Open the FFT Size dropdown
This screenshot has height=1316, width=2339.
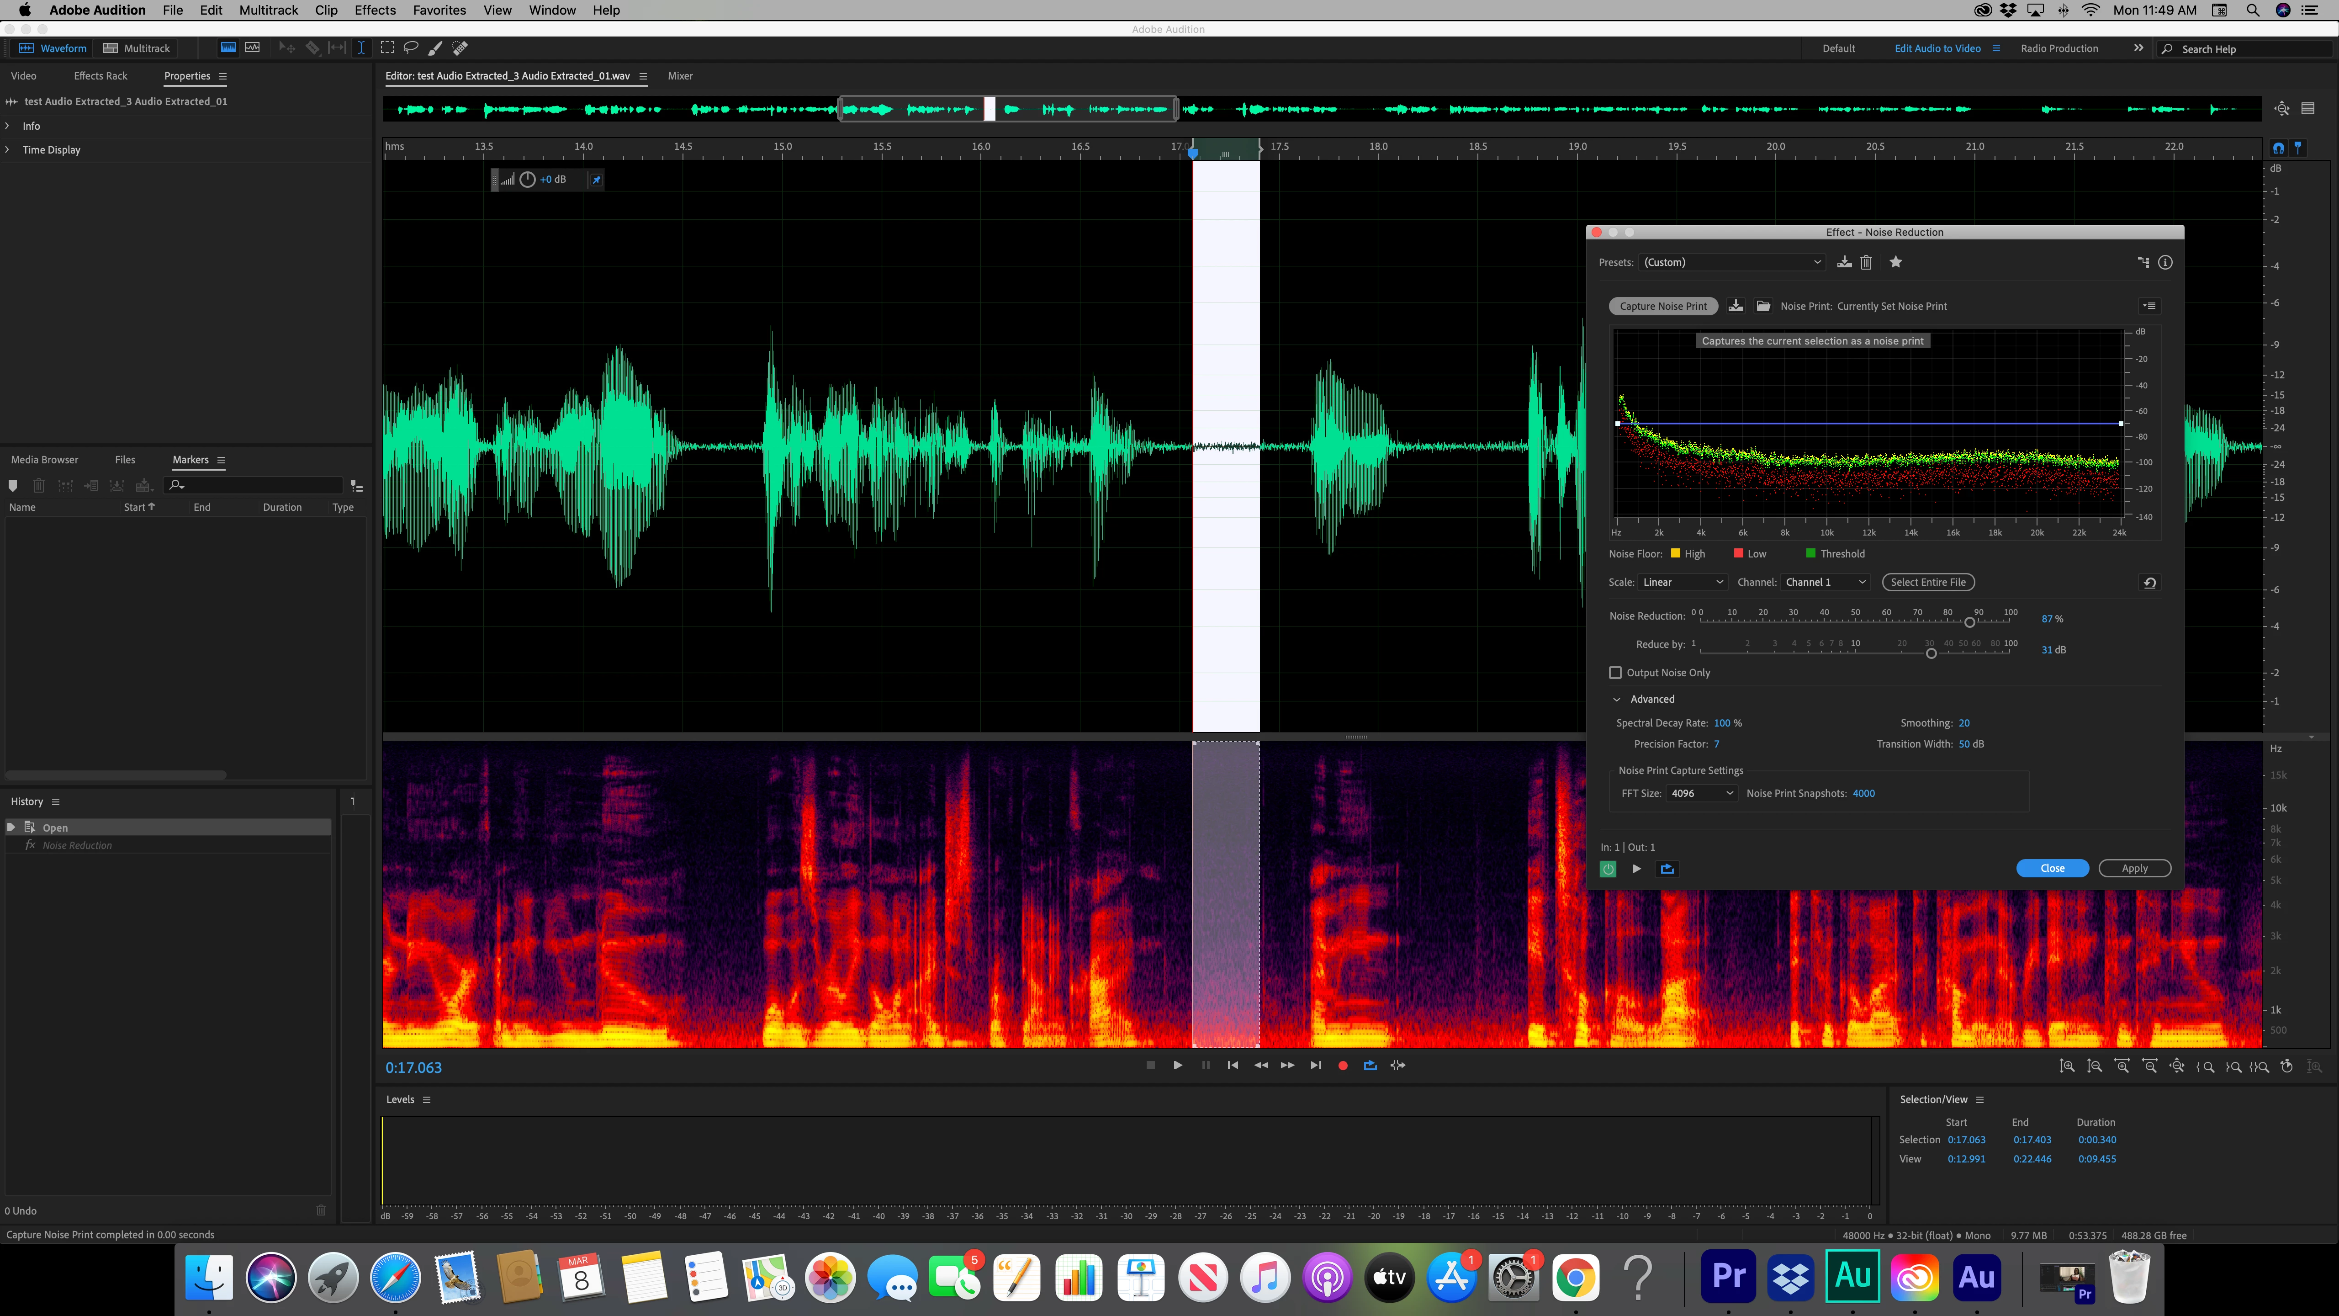pos(1702,794)
